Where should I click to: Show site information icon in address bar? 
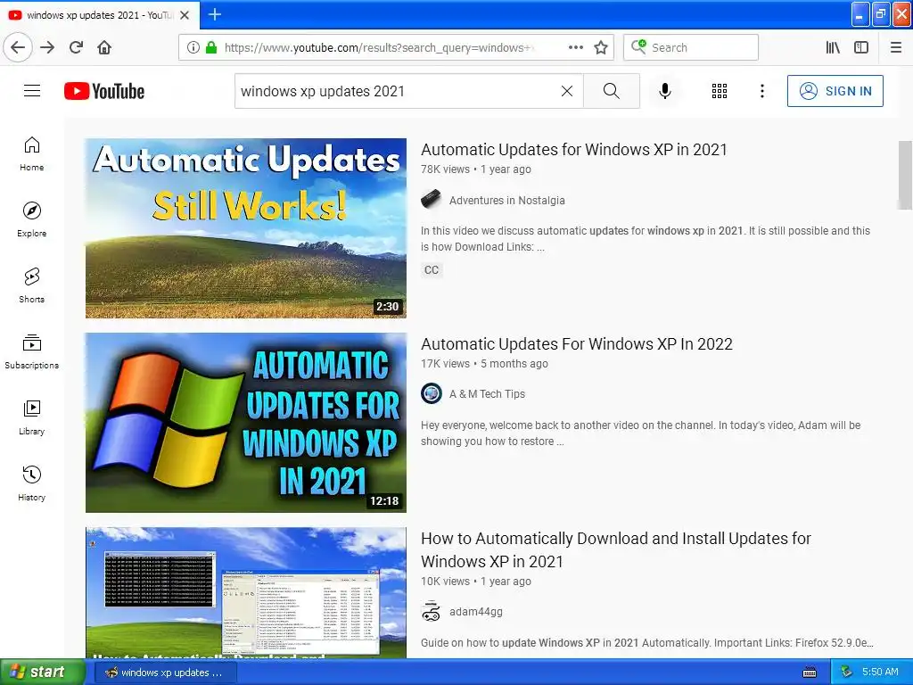click(x=193, y=47)
